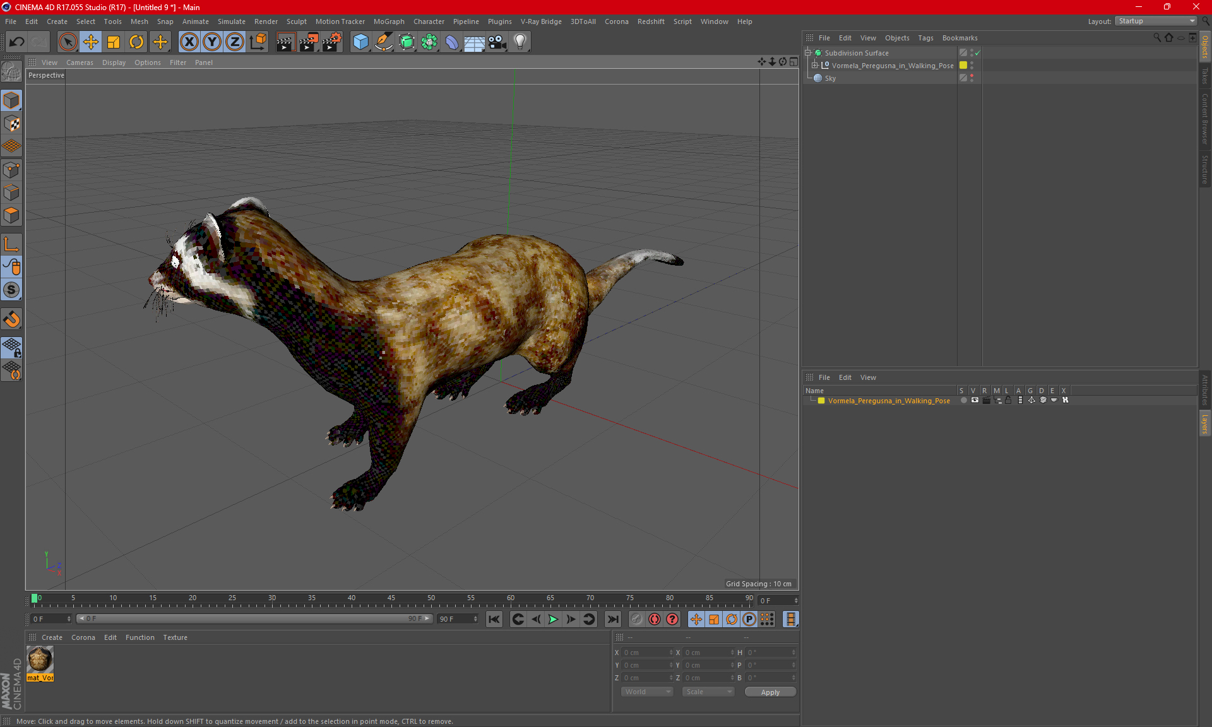The image size is (1212, 727).
Task: Switch to Polygons mode
Action: 11,215
